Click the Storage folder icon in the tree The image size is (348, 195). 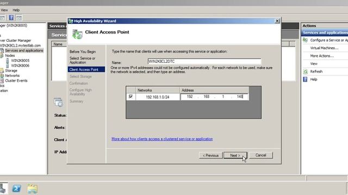point(2,70)
